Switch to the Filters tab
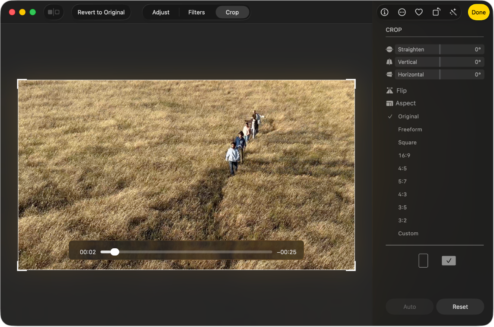The width and height of the screenshot is (494, 327). click(x=196, y=12)
